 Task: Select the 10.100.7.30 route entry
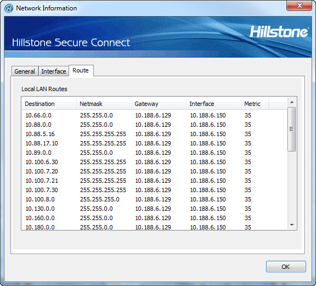point(154,190)
